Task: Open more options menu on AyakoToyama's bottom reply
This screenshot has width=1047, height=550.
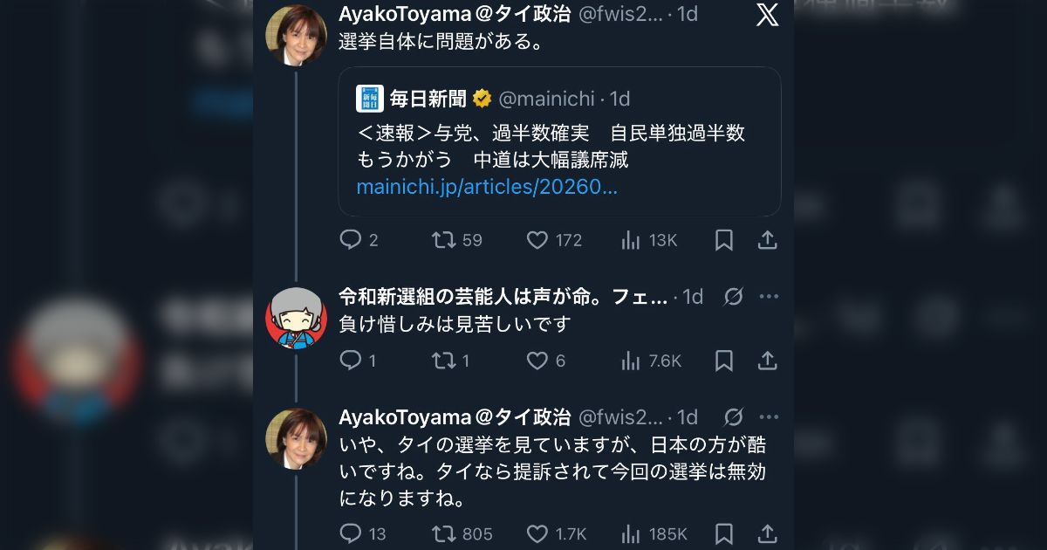Action: [x=769, y=417]
